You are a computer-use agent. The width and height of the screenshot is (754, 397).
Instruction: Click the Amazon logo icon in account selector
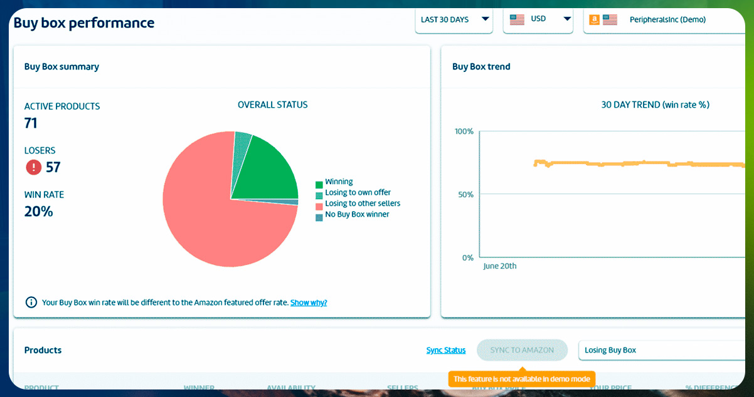click(x=594, y=19)
